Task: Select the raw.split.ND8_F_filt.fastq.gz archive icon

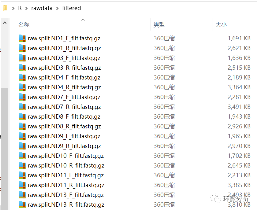Action: [22, 116]
